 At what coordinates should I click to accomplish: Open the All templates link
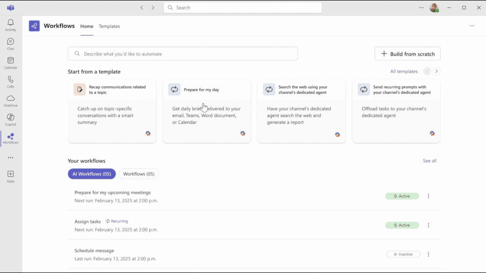pyautogui.click(x=404, y=71)
